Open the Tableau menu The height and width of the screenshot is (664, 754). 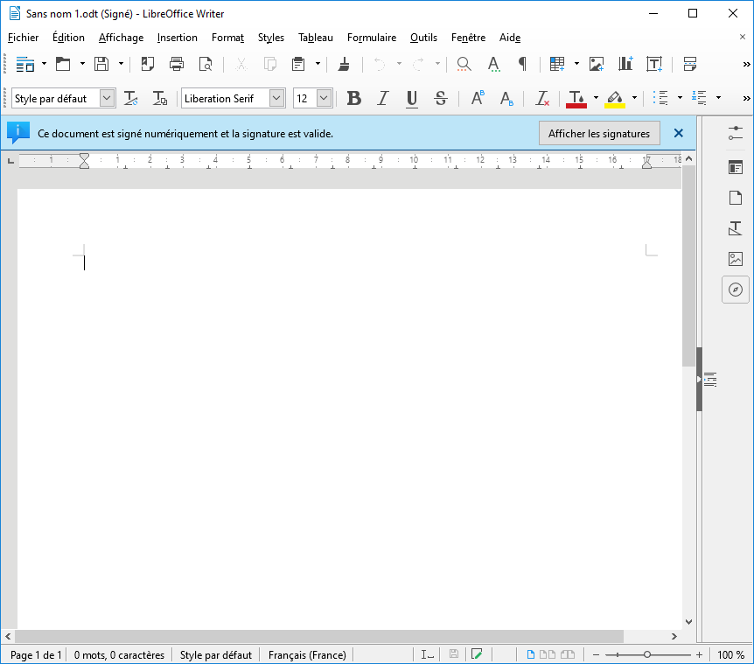point(316,38)
